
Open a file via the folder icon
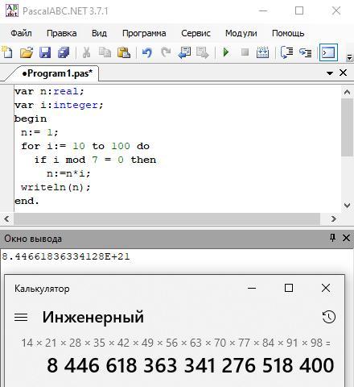[27, 52]
